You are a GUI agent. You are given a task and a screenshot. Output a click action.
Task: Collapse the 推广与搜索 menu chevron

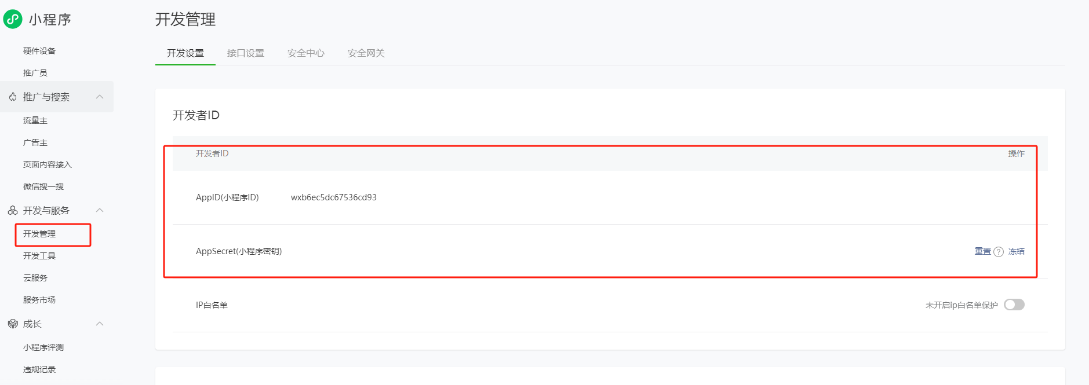(100, 97)
